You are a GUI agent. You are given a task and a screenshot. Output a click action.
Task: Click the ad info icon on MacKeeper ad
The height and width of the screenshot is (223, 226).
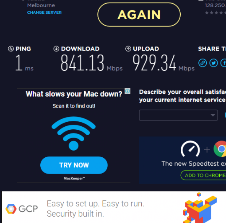click(127, 91)
